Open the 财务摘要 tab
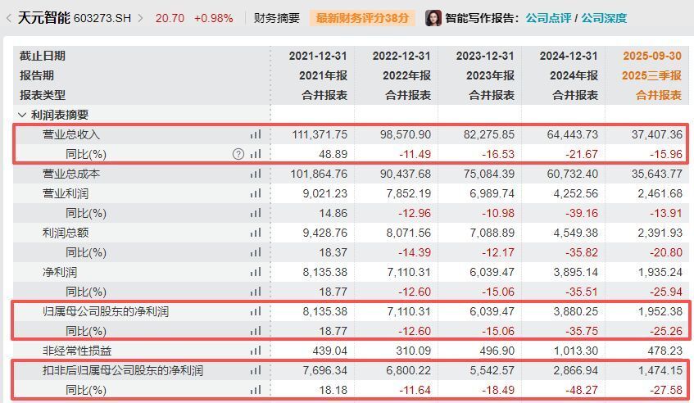Viewport: 694px width, 403px height. click(277, 18)
